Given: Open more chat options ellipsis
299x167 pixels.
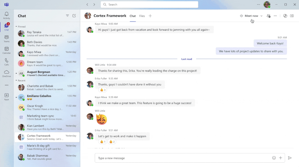Looking at the screenshot, I should pyautogui.click(x=275, y=16).
